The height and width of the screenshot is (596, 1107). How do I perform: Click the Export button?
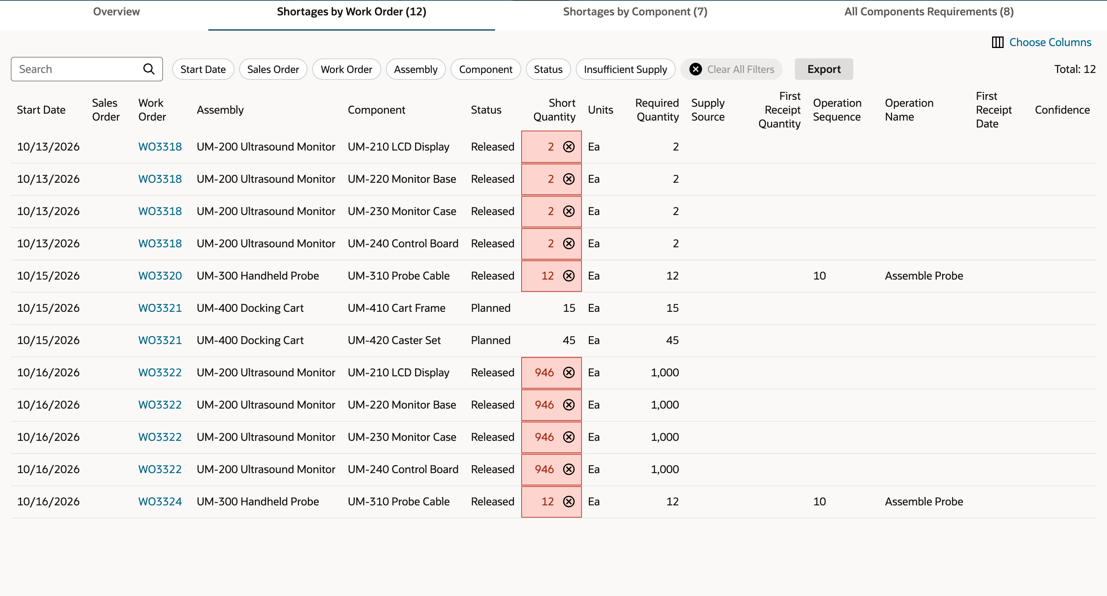point(824,69)
